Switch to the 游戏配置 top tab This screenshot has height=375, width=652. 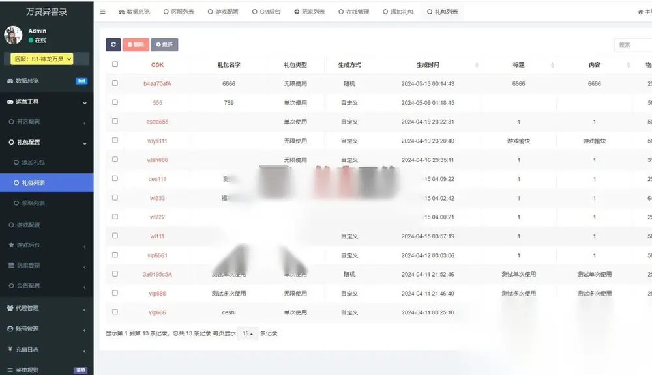click(223, 12)
